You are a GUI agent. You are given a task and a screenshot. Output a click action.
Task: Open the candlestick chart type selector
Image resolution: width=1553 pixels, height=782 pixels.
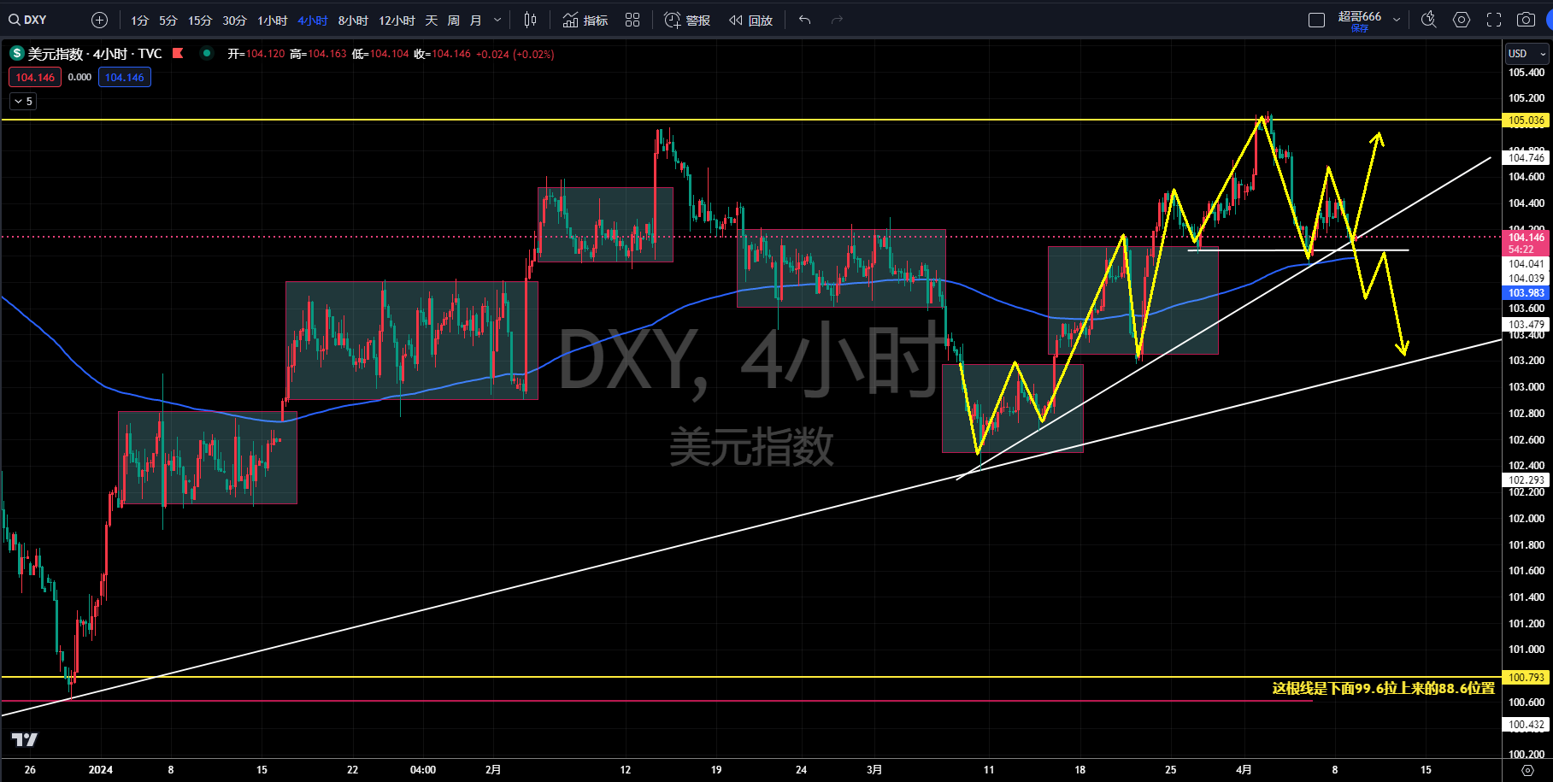pos(530,20)
